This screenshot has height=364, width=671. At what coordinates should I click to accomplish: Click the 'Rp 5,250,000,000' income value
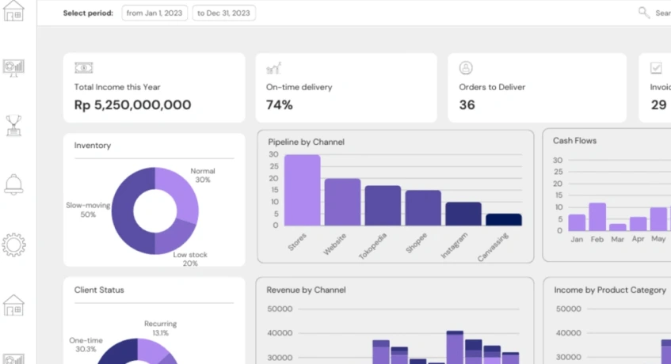(132, 104)
